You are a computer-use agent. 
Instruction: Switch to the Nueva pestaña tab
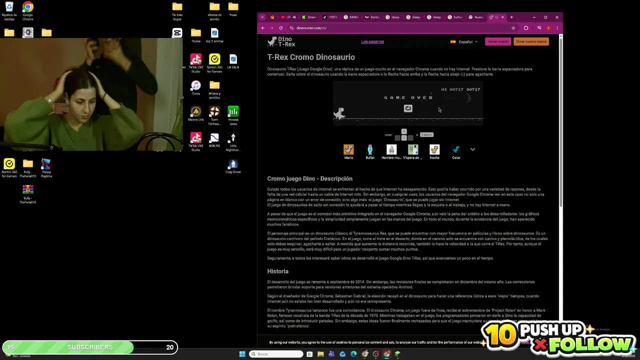coord(476,17)
